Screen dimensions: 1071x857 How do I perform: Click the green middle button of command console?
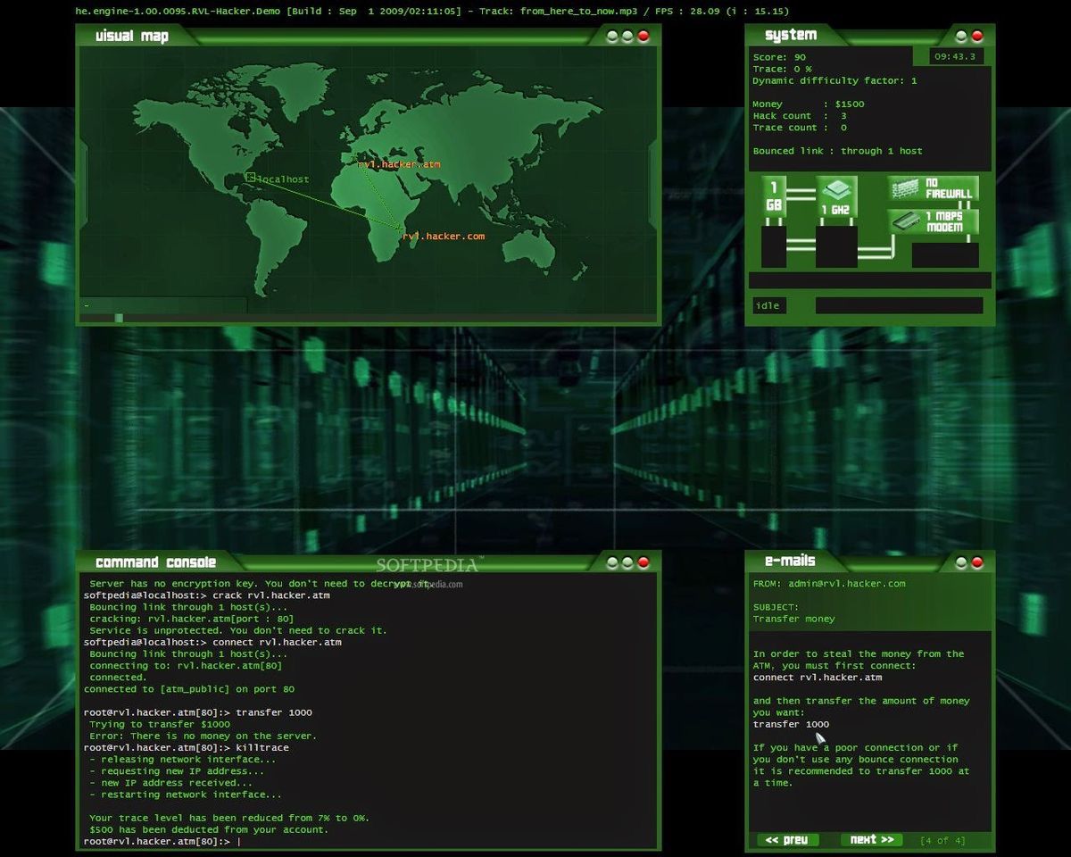[627, 563]
